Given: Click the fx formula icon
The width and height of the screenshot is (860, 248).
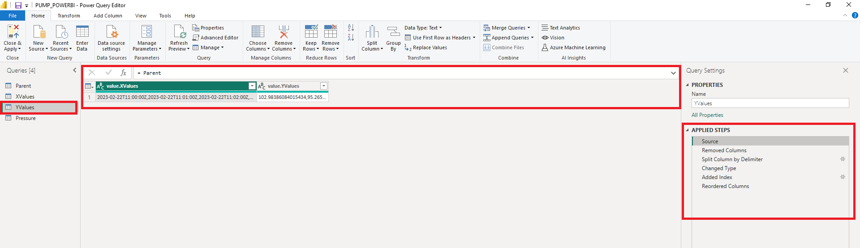Looking at the screenshot, I should [x=124, y=73].
